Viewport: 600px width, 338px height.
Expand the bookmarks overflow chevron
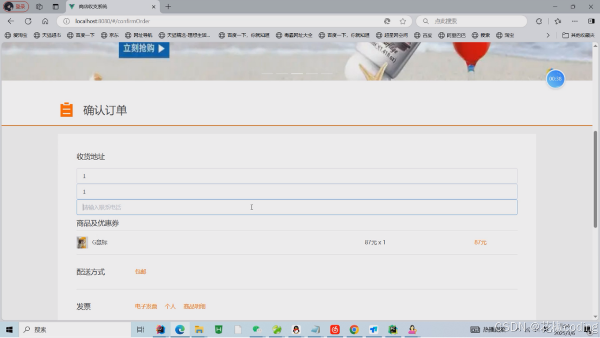(x=548, y=35)
